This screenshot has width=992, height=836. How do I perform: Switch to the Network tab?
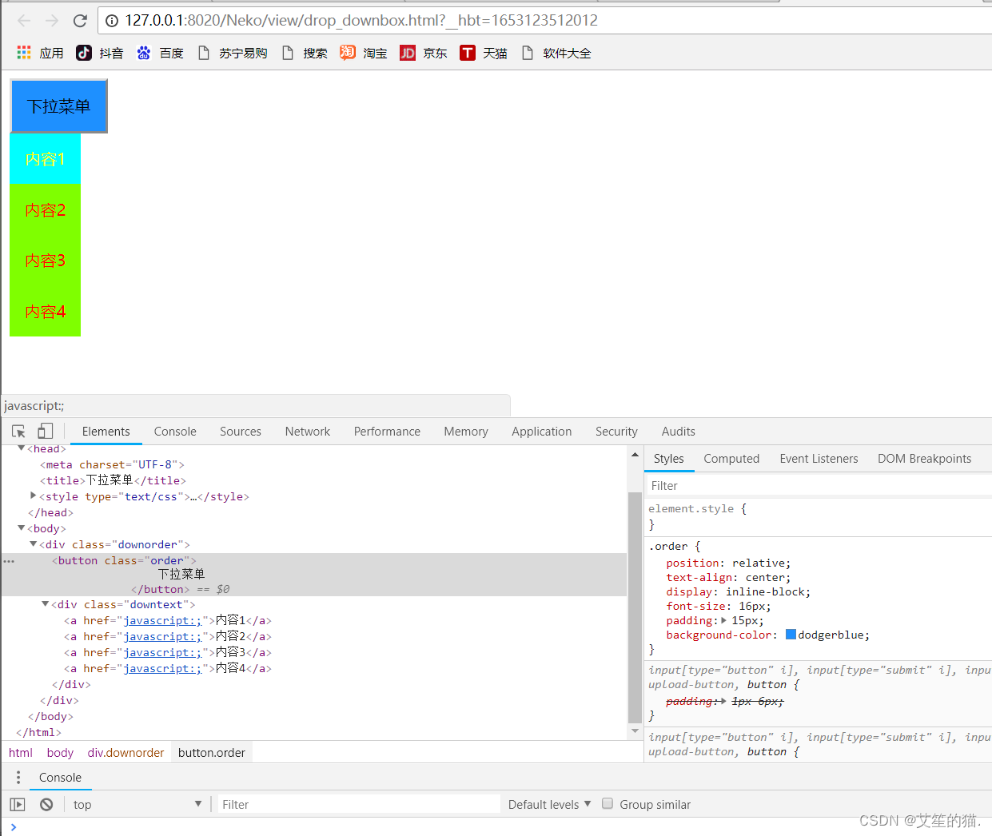307,432
